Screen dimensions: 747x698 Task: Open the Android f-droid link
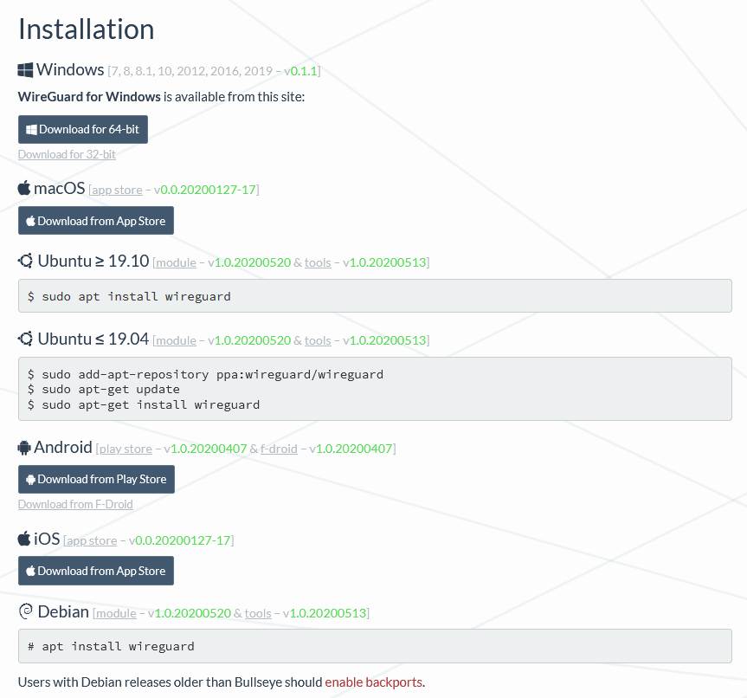(279, 449)
